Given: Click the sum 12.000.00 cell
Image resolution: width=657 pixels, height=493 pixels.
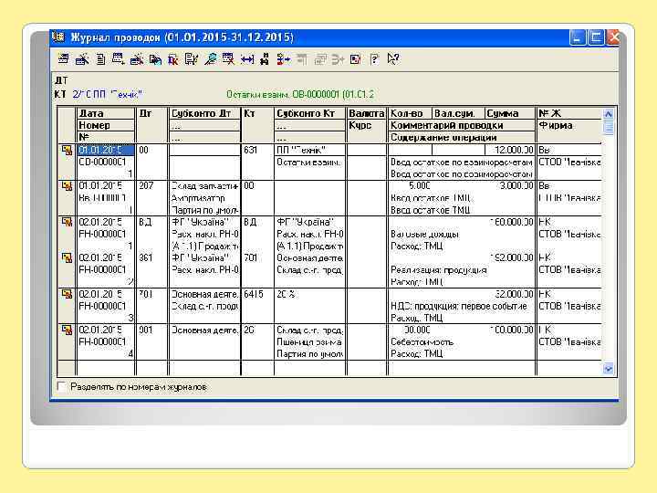Looking at the screenshot, I should click(x=509, y=150).
